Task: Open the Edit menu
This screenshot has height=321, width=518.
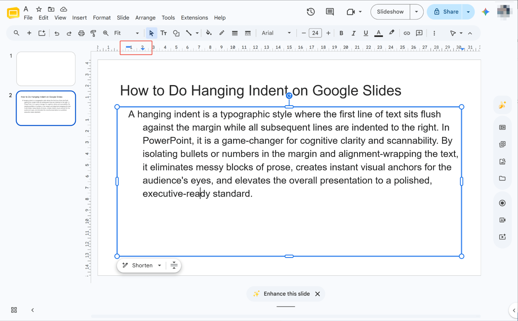Action: click(43, 18)
